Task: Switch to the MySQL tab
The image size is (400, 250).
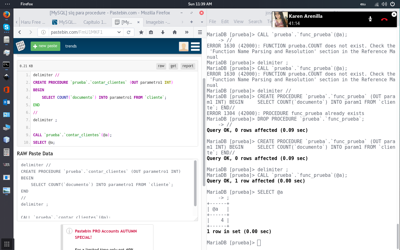Action: tap(65, 22)
